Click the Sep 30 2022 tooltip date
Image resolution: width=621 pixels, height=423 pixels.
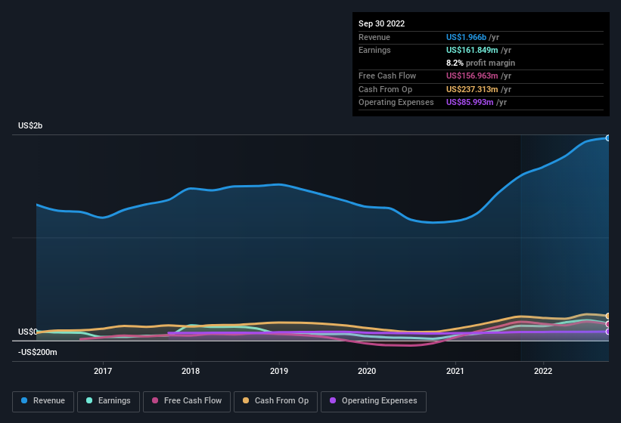pyautogui.click(x=381, y=23)
